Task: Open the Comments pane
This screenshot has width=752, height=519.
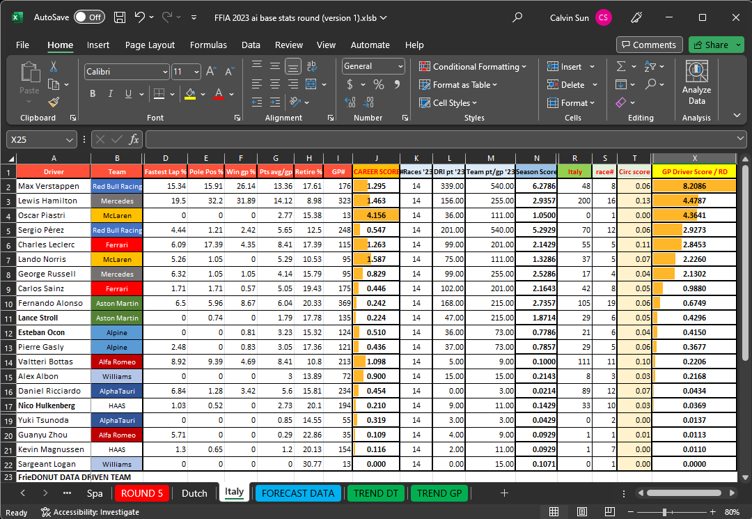Action: click(650, 45)
